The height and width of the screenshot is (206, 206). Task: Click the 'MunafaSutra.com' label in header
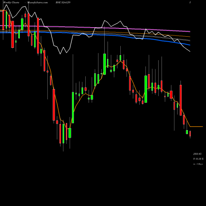(x=37, y=2)
